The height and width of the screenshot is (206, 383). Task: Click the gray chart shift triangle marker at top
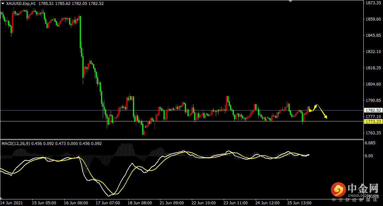click(291, 1)
